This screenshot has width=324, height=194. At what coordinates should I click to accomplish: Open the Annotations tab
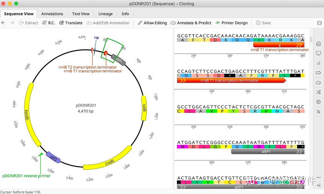click(x=52, y=14)
